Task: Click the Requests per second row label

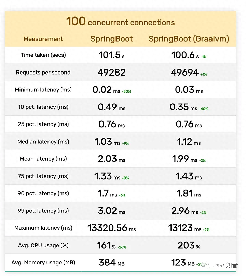Action: point(43,73)
